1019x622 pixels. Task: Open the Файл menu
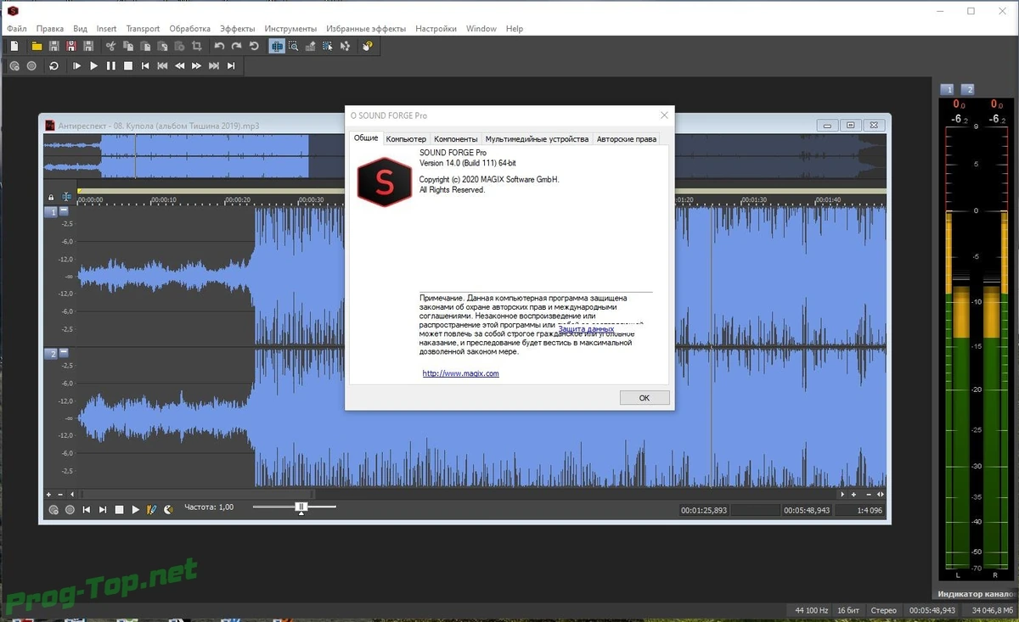coord(16,28)
